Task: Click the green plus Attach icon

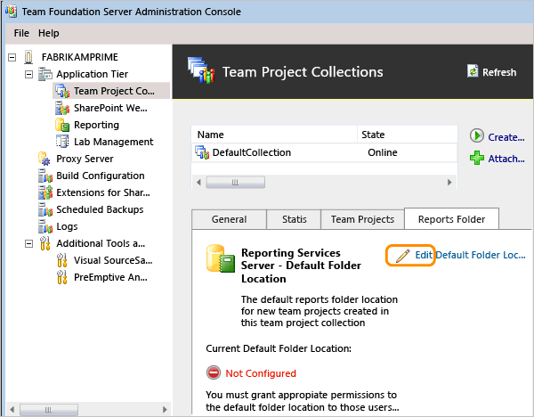Action: (x=477, y=158)
